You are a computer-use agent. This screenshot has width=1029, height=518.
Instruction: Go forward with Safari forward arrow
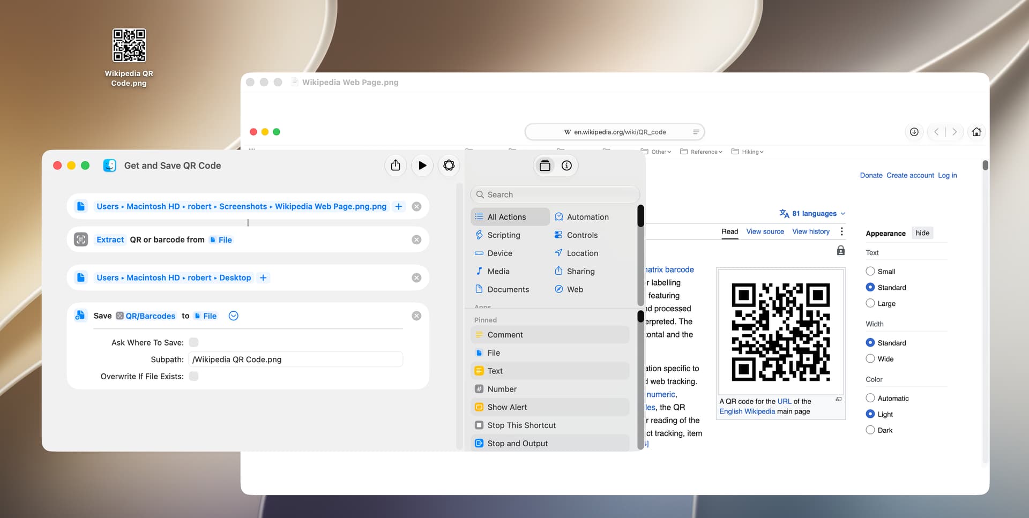[955, 132]
